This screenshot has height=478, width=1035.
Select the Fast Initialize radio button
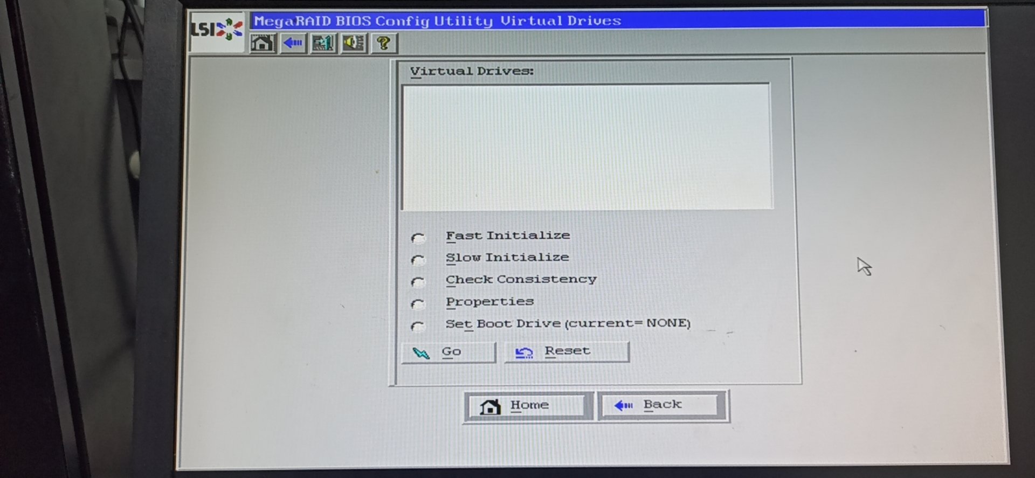click(x=418, y=238)
